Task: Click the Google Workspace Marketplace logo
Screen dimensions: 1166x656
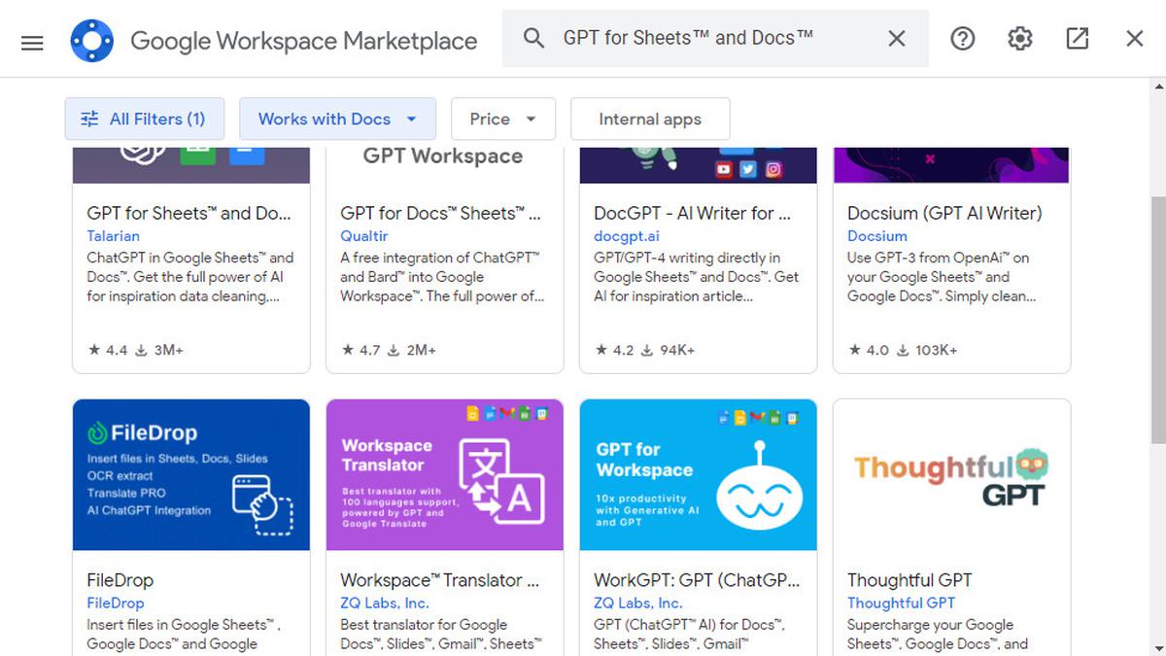Action: pos(92,38)
